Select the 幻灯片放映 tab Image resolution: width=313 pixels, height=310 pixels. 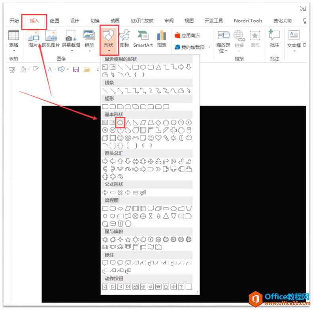[142, 21]
